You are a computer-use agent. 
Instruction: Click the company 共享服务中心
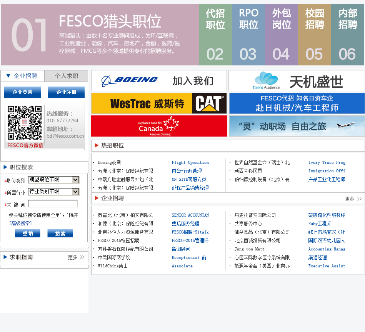[x=248, y=224]
